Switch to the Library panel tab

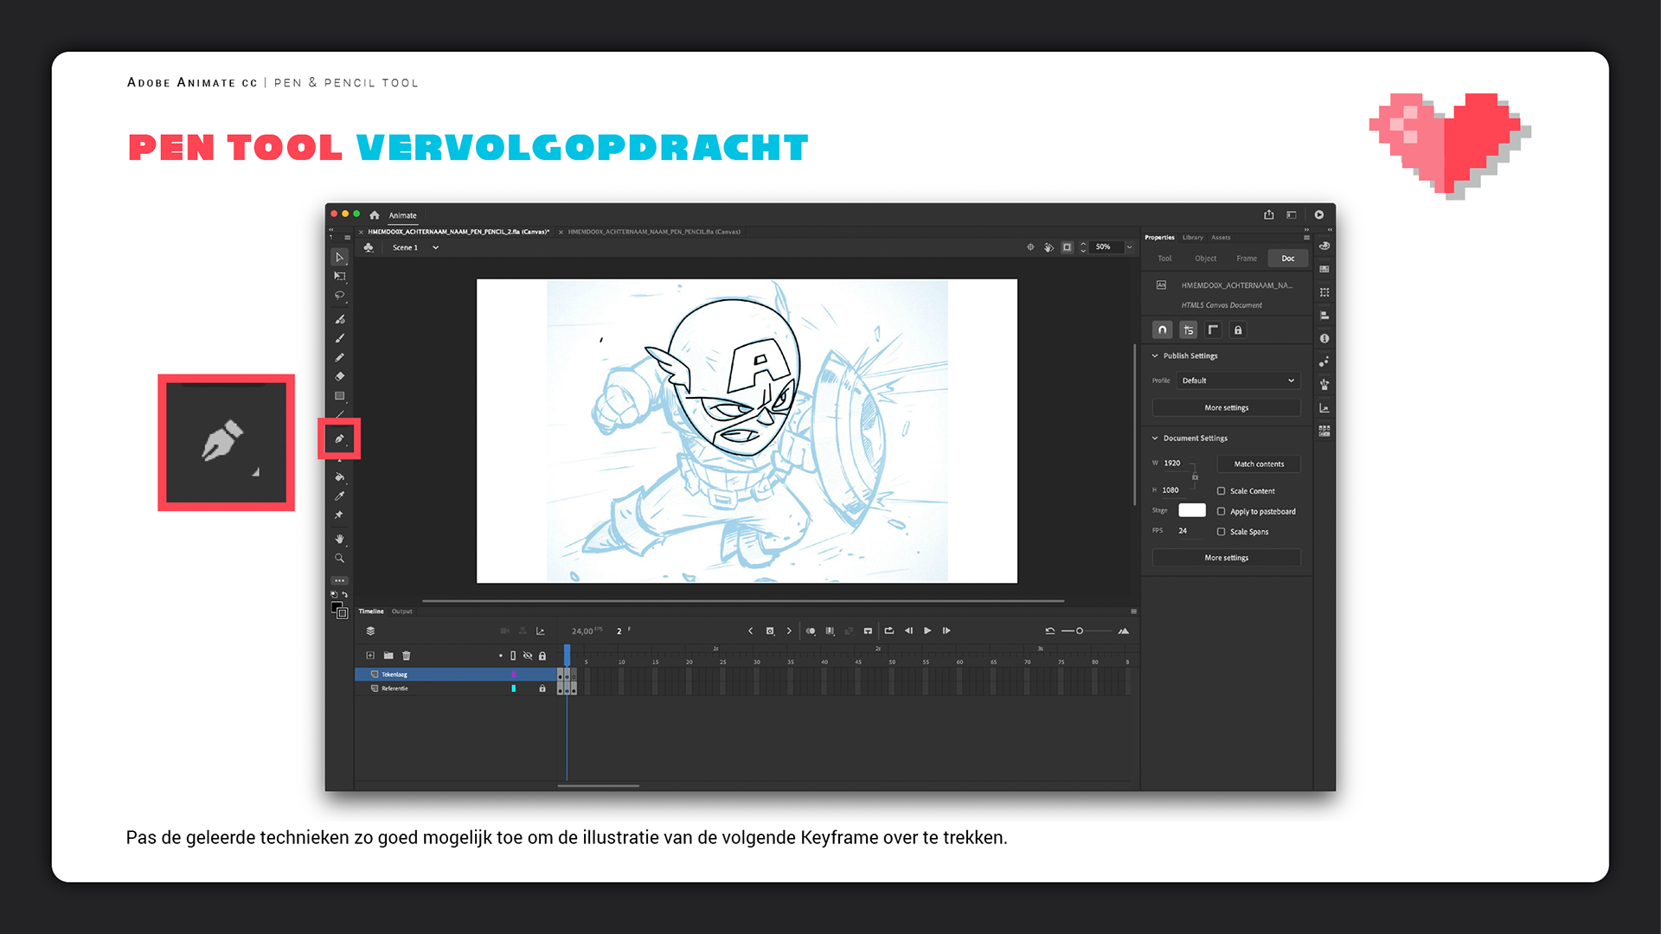tap(1192, 237)
